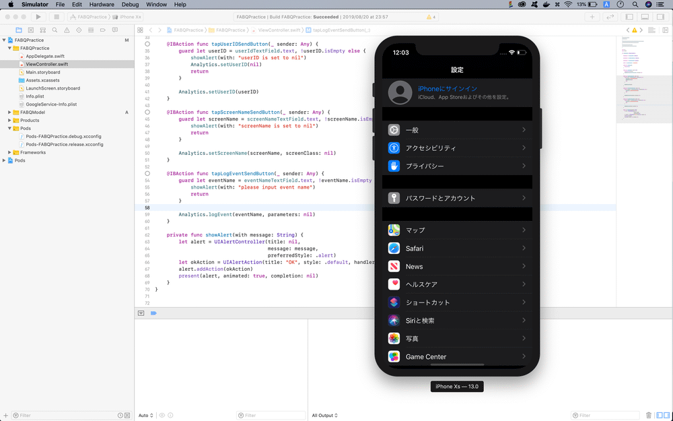Click the Library plus button in toolbar

click(x=592, y=17)
